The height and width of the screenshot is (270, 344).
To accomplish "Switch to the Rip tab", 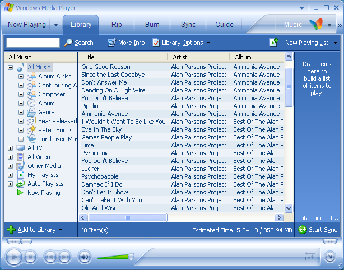I will coord(117,24).
